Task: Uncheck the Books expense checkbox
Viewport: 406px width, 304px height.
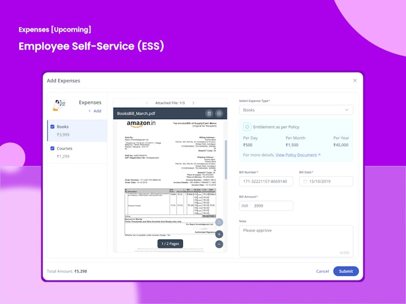Action: (x=52, y=127)
